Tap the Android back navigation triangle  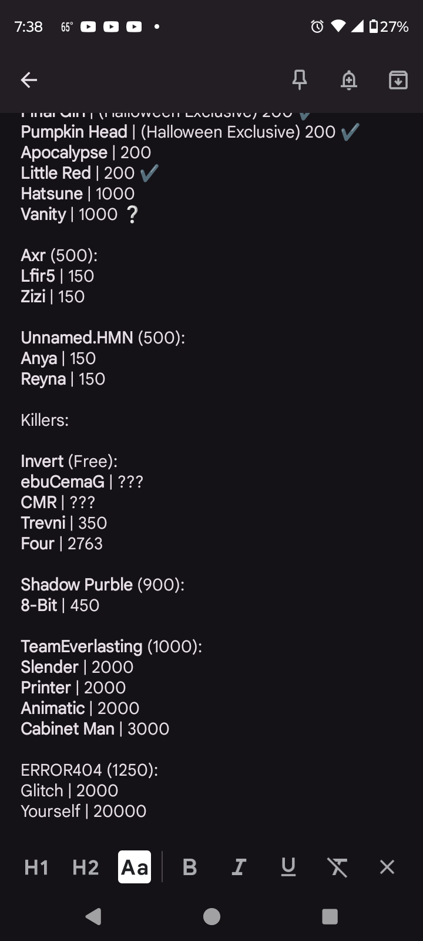(93, 916)
